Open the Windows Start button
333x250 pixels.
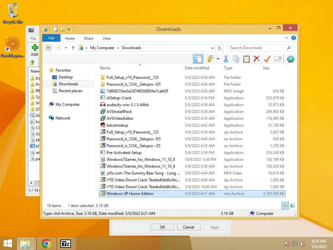[x=8, y=243]
